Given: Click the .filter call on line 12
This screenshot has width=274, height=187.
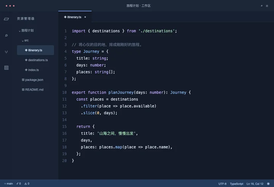Looking at the screenshot, I should click(x=118, y=106).
